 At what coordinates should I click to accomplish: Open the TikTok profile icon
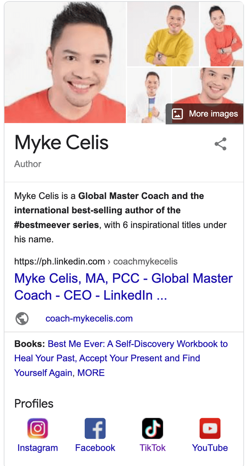coord(152,429)
